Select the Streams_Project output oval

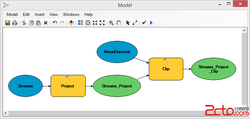(x=117, y=86)
